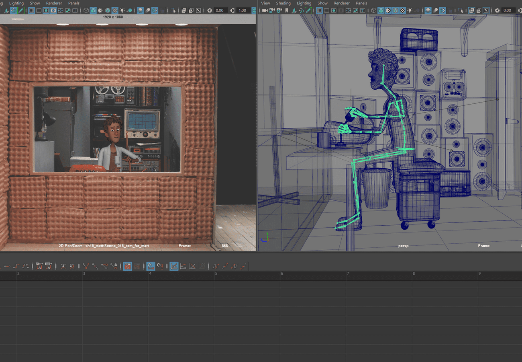Click the Auto tangent in icon in Graph Editor
Screen dimensions: 522x362
pyautogui.click(x=39, y=266)
